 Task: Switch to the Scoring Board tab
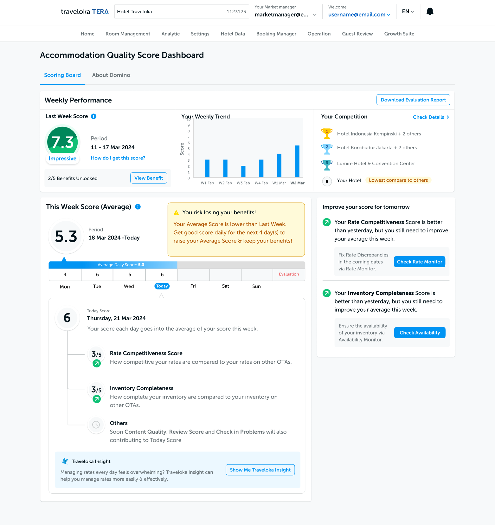point(62,75)
